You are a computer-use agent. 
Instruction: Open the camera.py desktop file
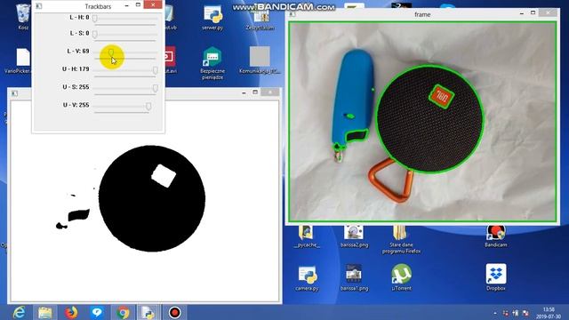[307, 278]
